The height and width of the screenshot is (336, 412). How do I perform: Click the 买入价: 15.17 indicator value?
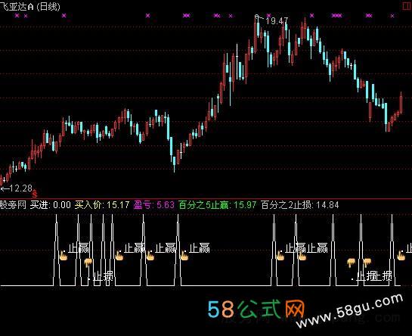pyautogui.click(x=102, y=205)
